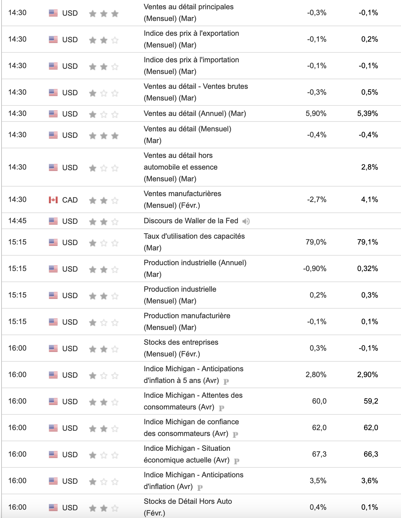This screenshot has height=518, width=401.
Task: Click the Canadian flag in the CAD row
Action: tap(53, 200)
